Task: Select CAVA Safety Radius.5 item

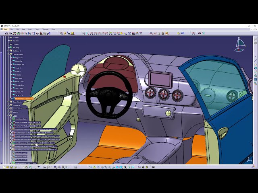Action: click(28, 126)
